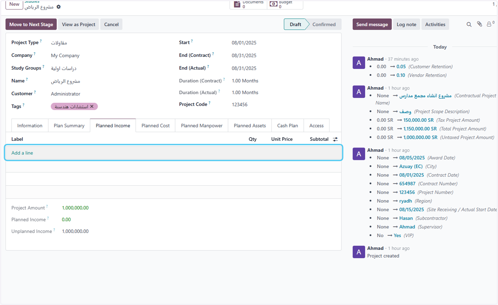Click Project Amount value 1,000,000.00

(75, 208)
